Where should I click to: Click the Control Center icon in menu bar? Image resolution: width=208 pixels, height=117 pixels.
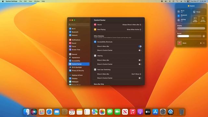coord(188,1)
